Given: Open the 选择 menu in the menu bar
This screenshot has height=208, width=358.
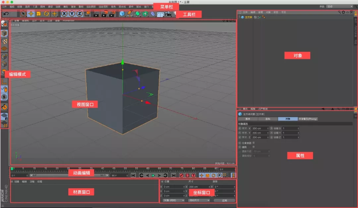Looking at the screenshot, I should coord(27,7).
